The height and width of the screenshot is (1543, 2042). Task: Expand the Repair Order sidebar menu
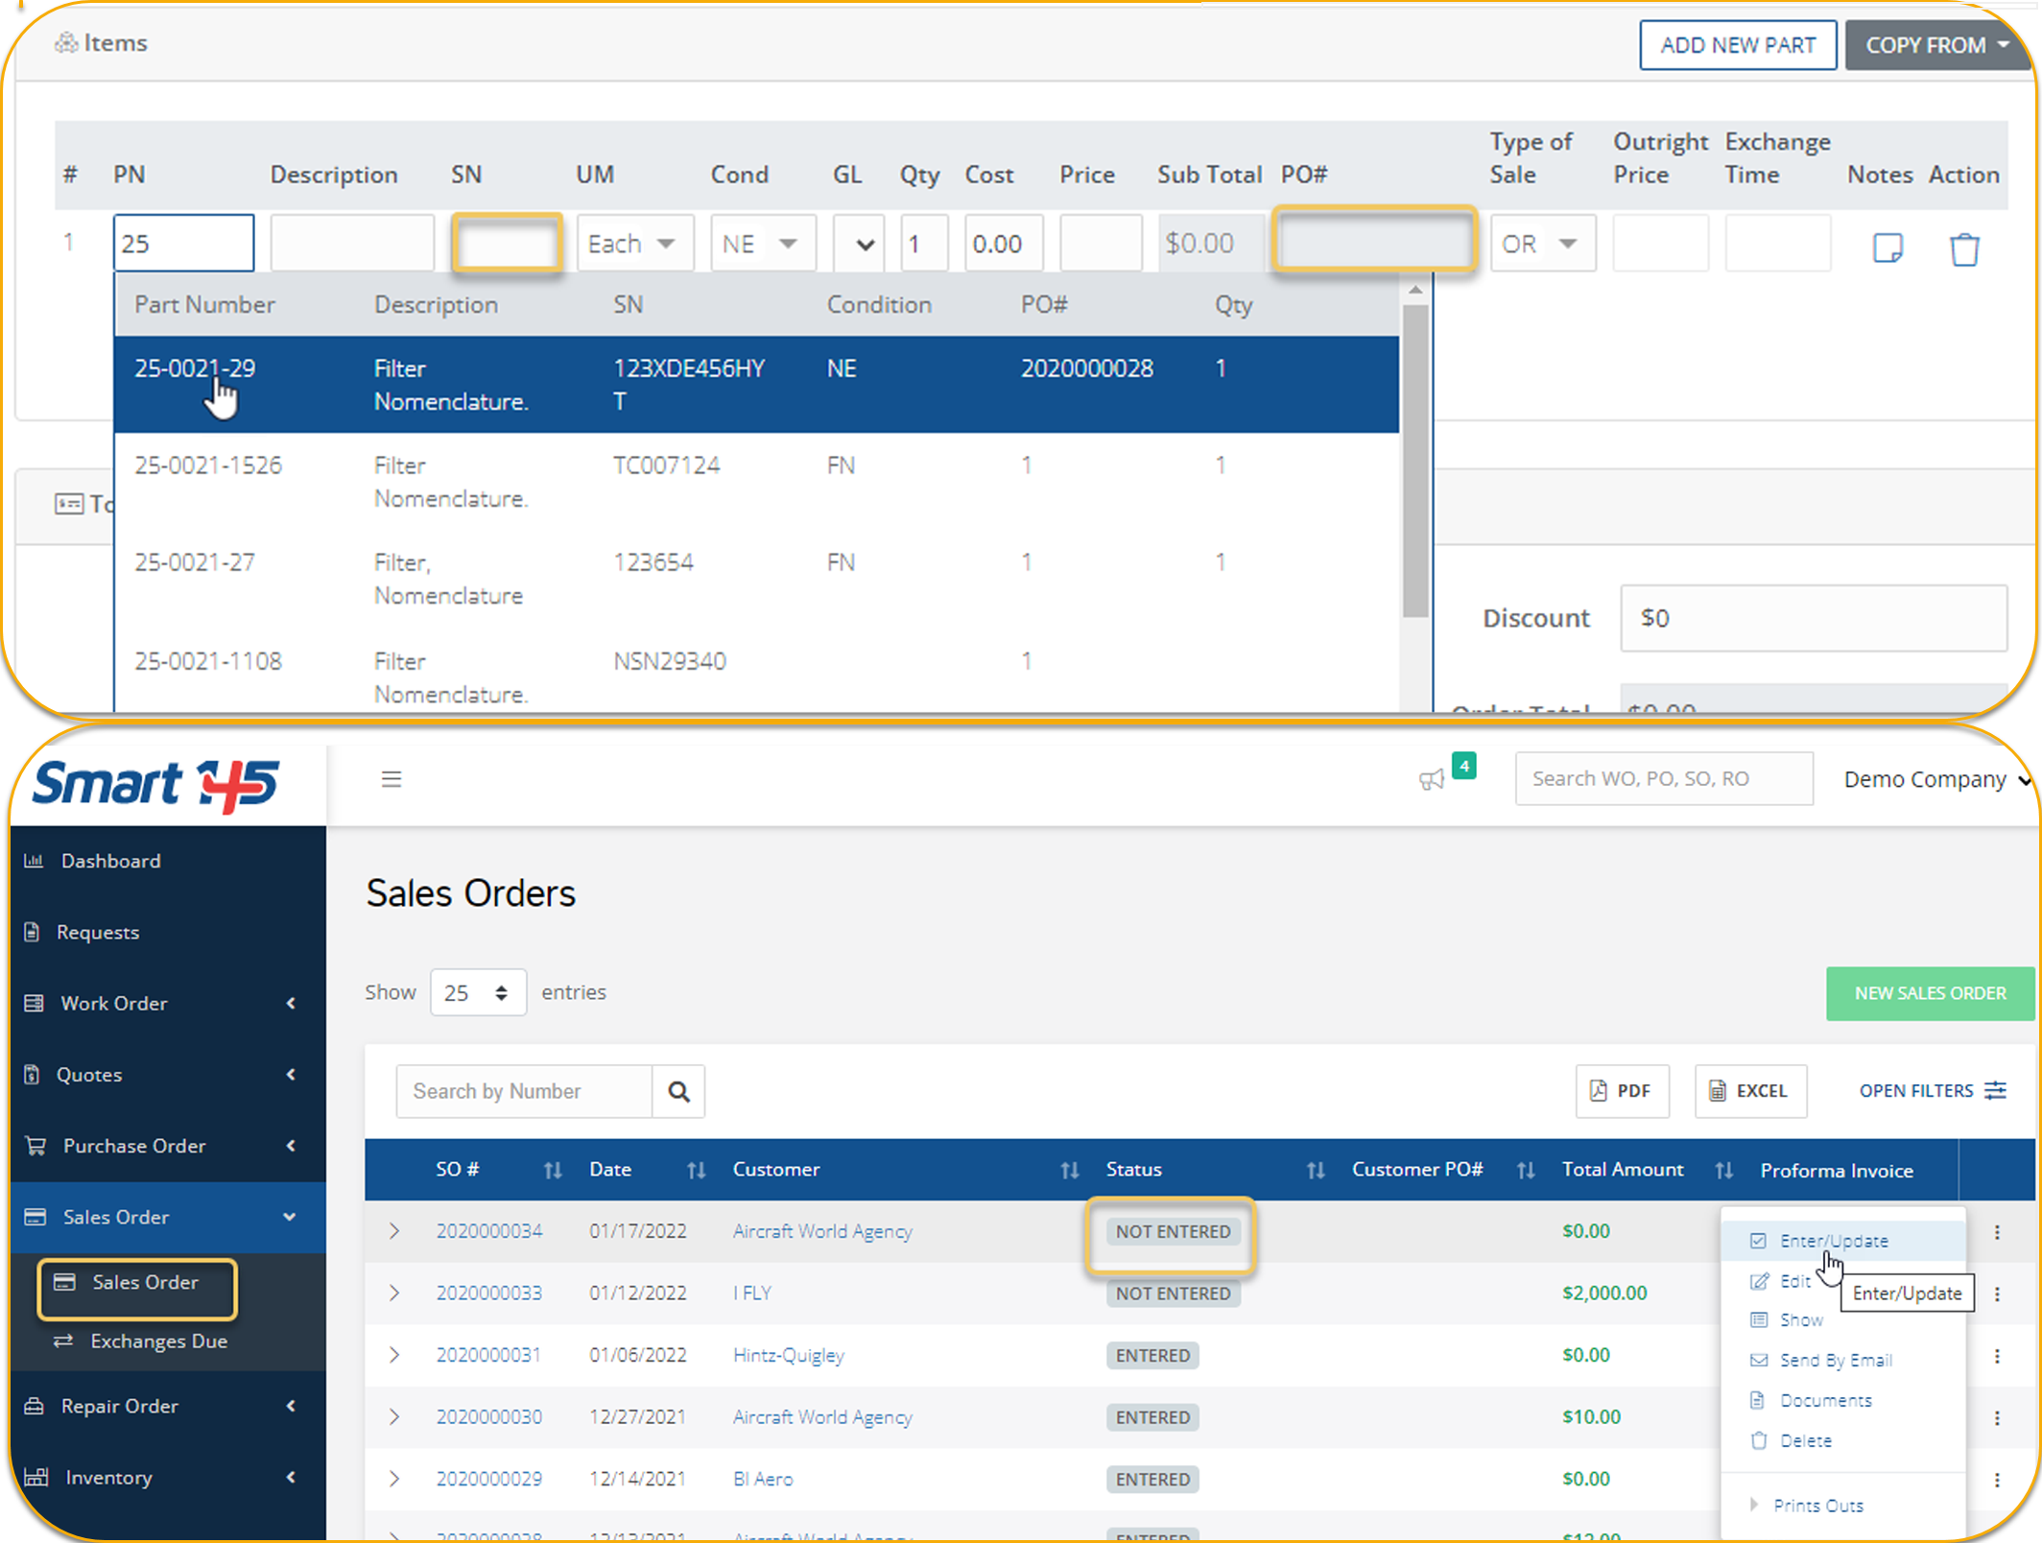168,1406
